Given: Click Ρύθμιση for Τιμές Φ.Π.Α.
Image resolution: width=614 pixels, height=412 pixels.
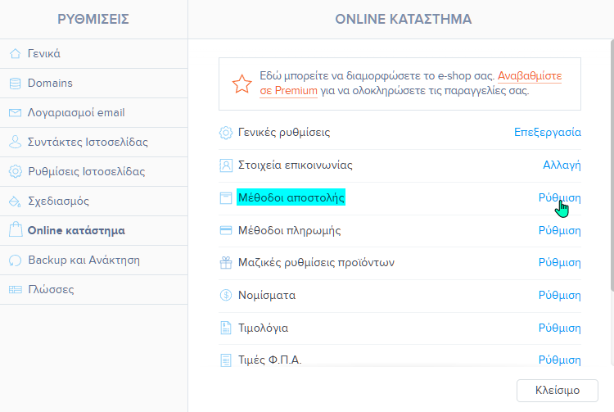Looking at the screenshot, I should (x=560, y=360).
